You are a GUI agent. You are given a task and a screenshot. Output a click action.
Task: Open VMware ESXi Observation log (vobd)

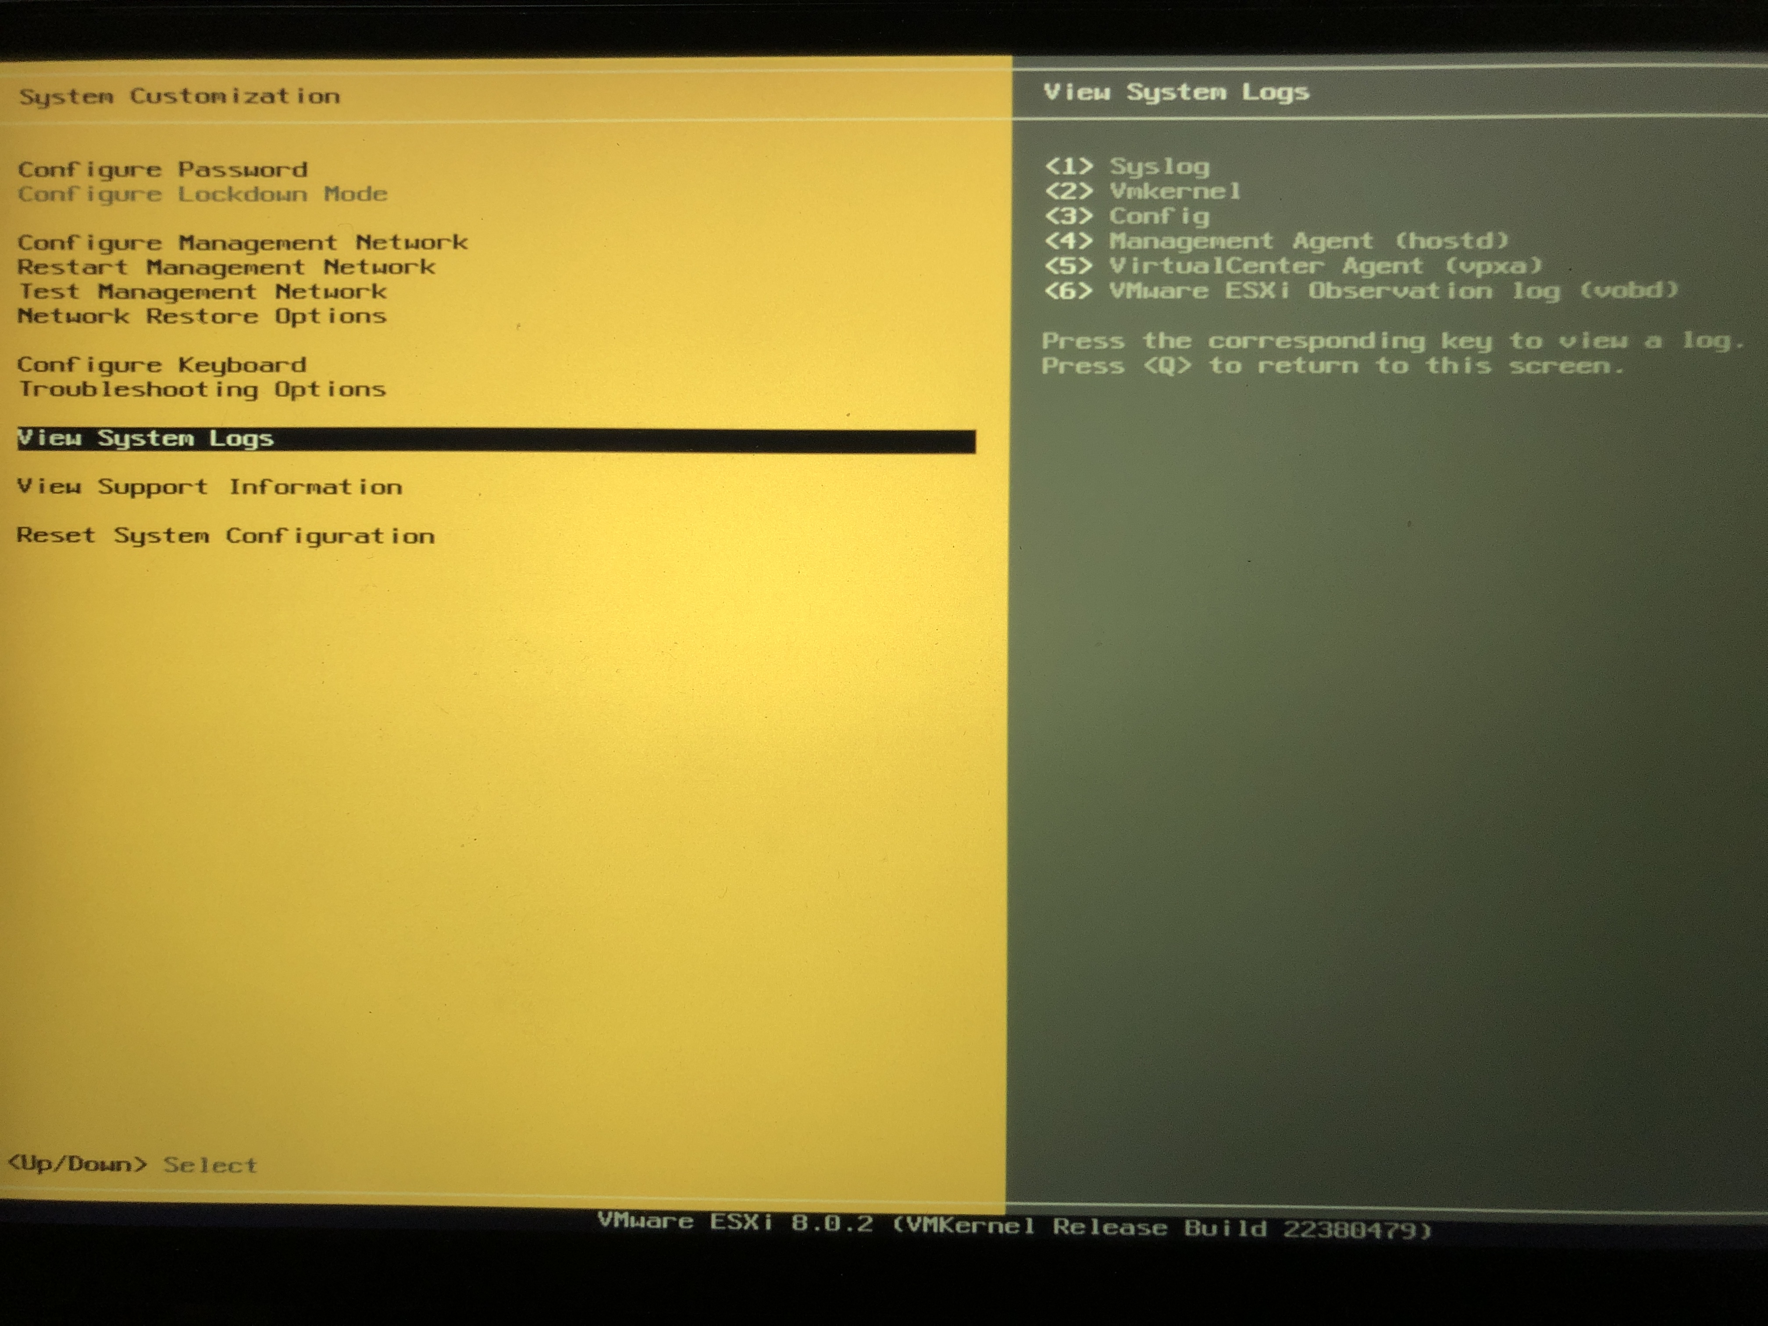click(x=1360, y=290)
